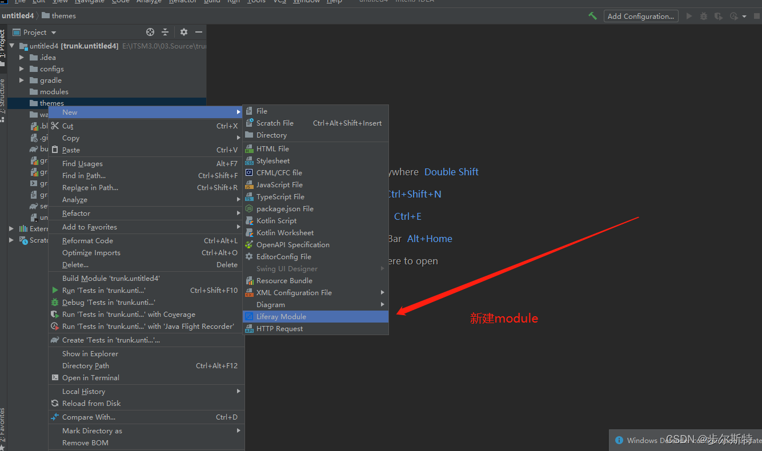Screen dimensions: 762x451
Task: Click the Liferay Module icon
Action: [249, 316]
